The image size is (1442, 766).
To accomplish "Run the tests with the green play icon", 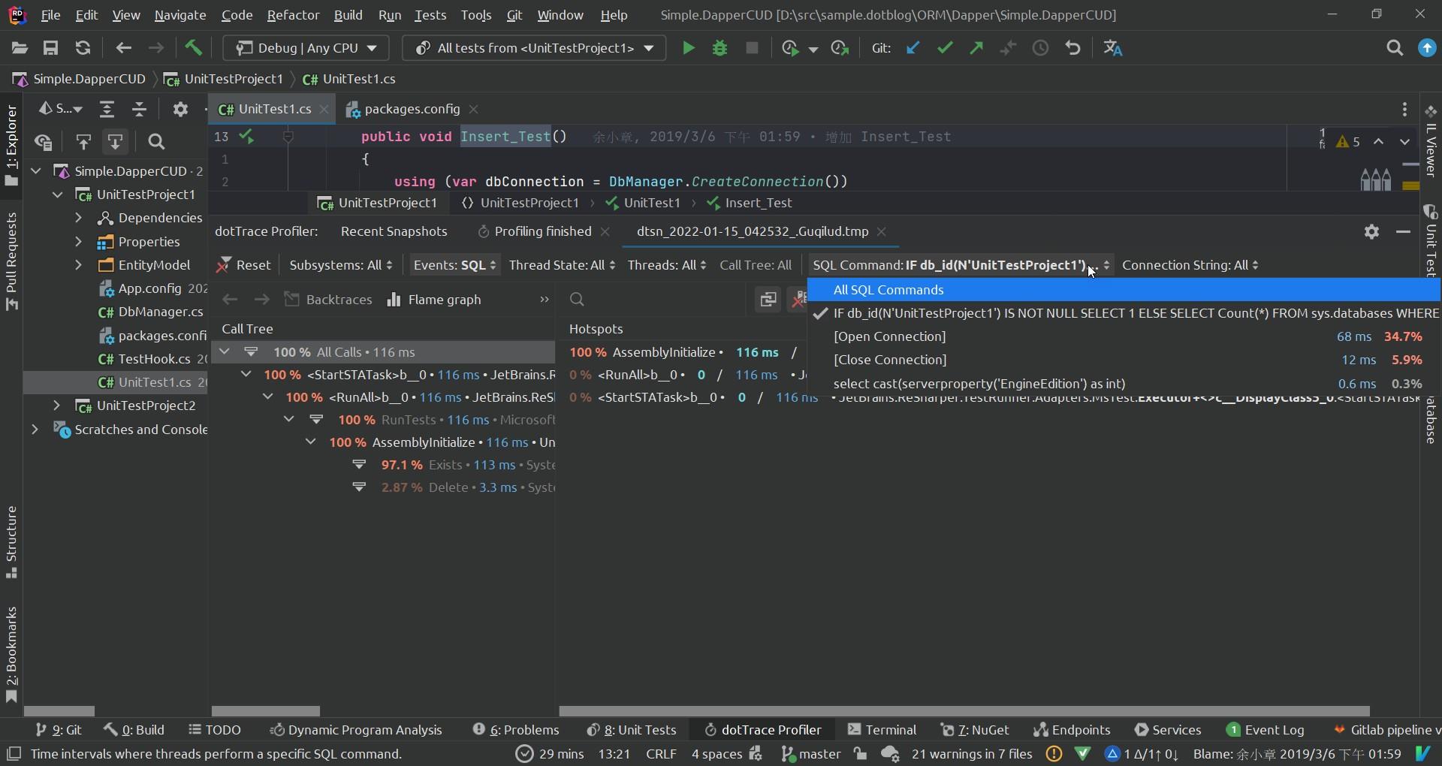I will pos(688,48).
